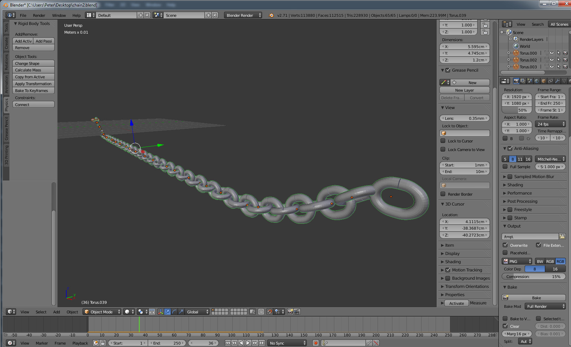571x347 pixels.
Task: Expand the Transform Orientations panel
Action: [x=467, y=286]
